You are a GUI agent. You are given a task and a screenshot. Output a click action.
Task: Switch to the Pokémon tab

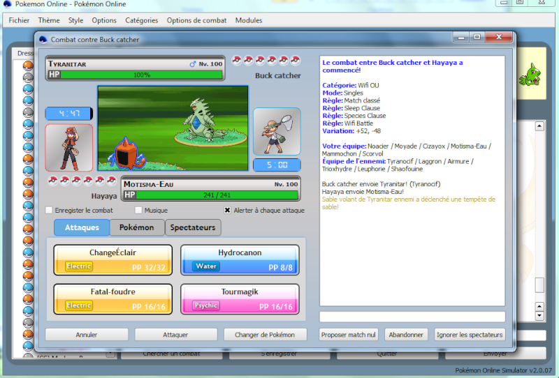coord(136,227)
